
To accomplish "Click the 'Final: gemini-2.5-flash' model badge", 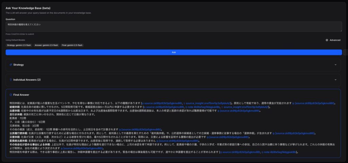I will (x=72, y=45).
